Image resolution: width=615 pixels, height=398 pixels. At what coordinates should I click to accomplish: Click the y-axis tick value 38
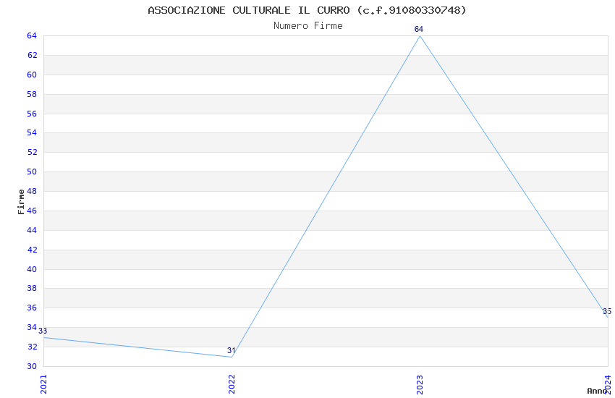click(x=32, y=289)
